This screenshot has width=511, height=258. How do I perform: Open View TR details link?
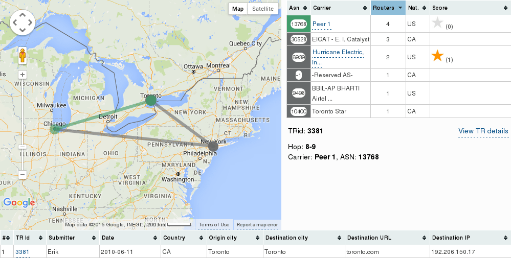point(483,131)
